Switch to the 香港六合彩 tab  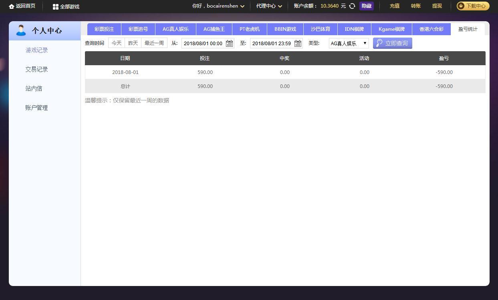coord(431,29)
